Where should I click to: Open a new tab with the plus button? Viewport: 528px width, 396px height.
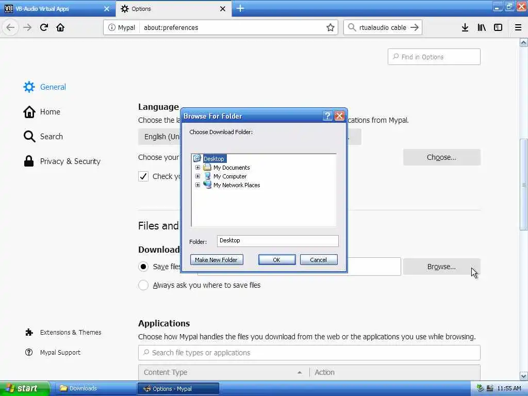[240, 8]
